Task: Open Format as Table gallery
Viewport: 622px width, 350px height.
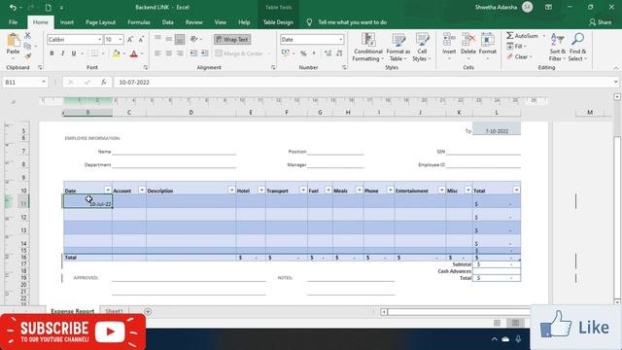Action: 398,48
